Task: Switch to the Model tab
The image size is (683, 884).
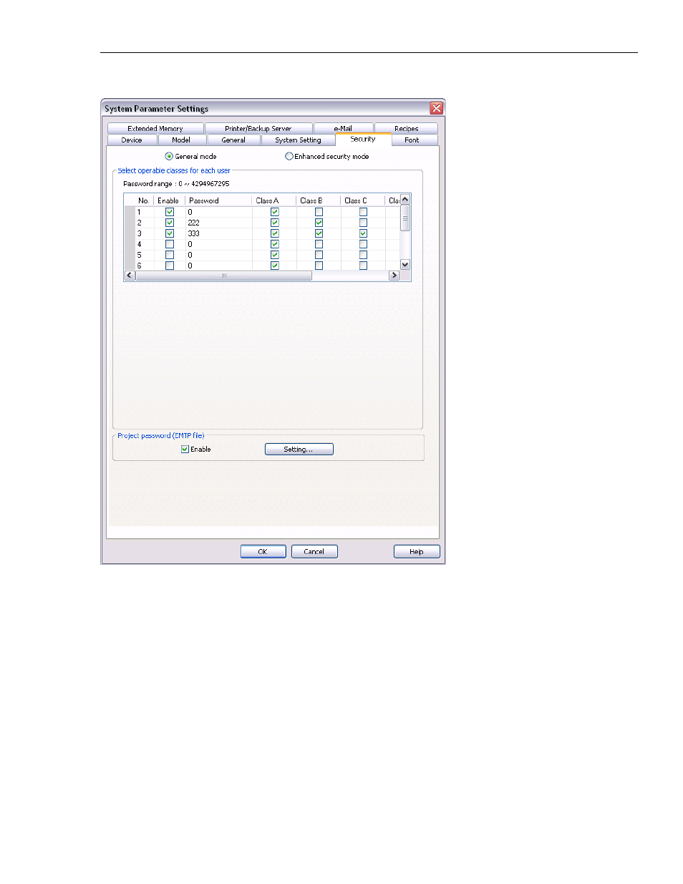Action: point(181,140)
